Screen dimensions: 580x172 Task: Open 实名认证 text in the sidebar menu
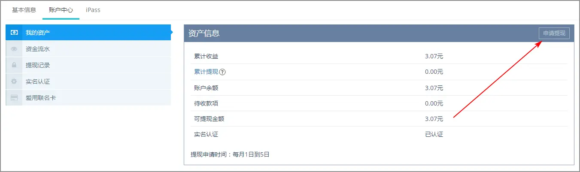tap(38, 81)
